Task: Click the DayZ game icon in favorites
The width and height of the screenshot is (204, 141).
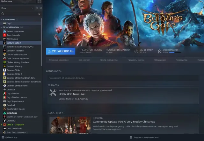Action: 4,23
